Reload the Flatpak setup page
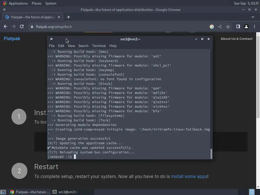This screenshot has height=195, width=260. click(22, 26)
